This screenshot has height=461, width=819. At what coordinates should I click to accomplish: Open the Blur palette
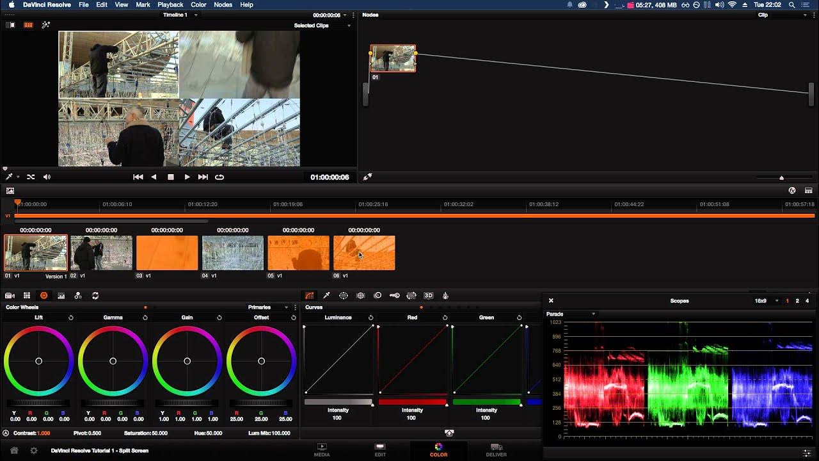378,296
